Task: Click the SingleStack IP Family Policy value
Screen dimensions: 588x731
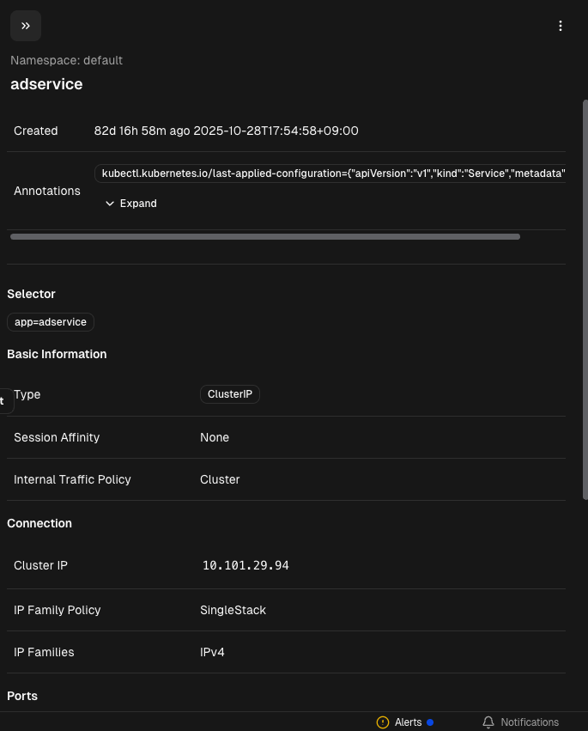Action: 233,610
